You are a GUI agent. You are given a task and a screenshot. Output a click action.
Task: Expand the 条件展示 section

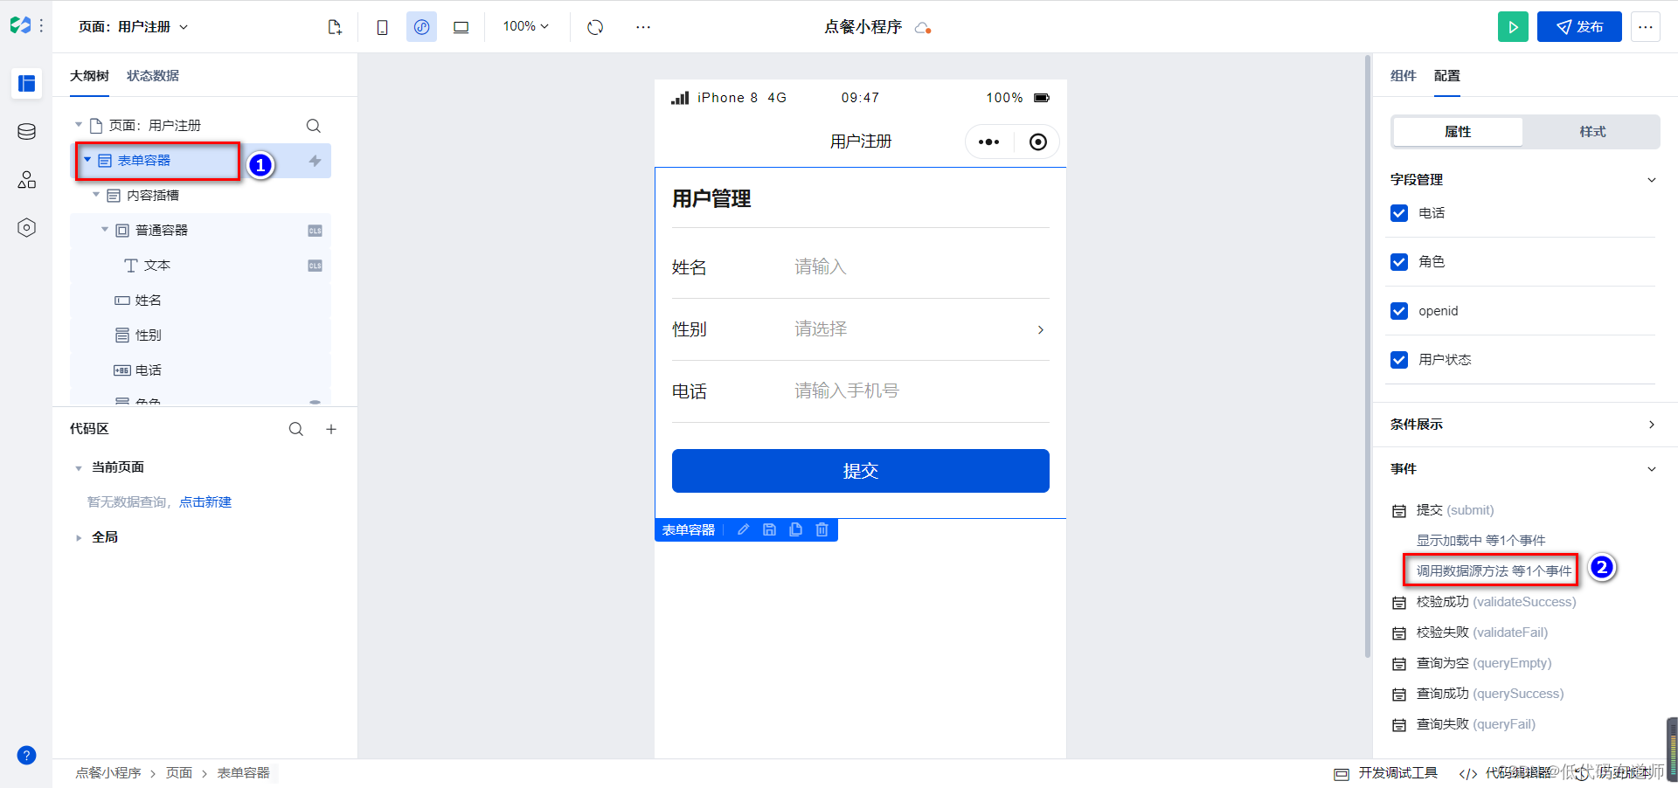(x=1652, y=425)
